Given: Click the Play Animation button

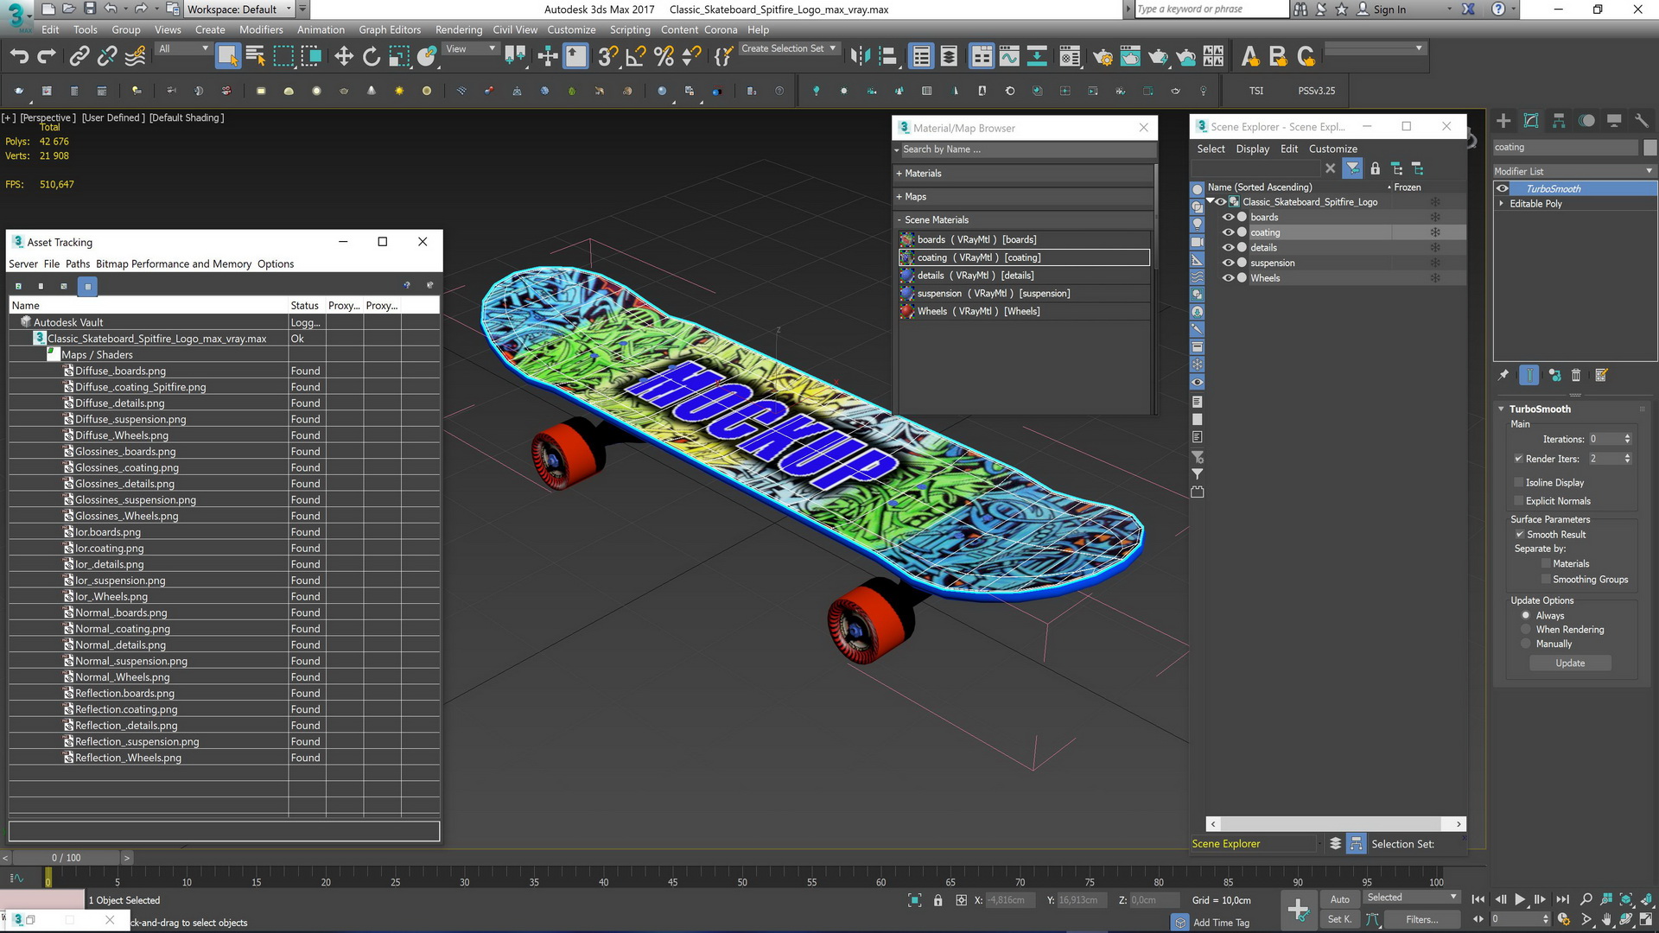Looking at the screenshot, I should (1520, 899).
